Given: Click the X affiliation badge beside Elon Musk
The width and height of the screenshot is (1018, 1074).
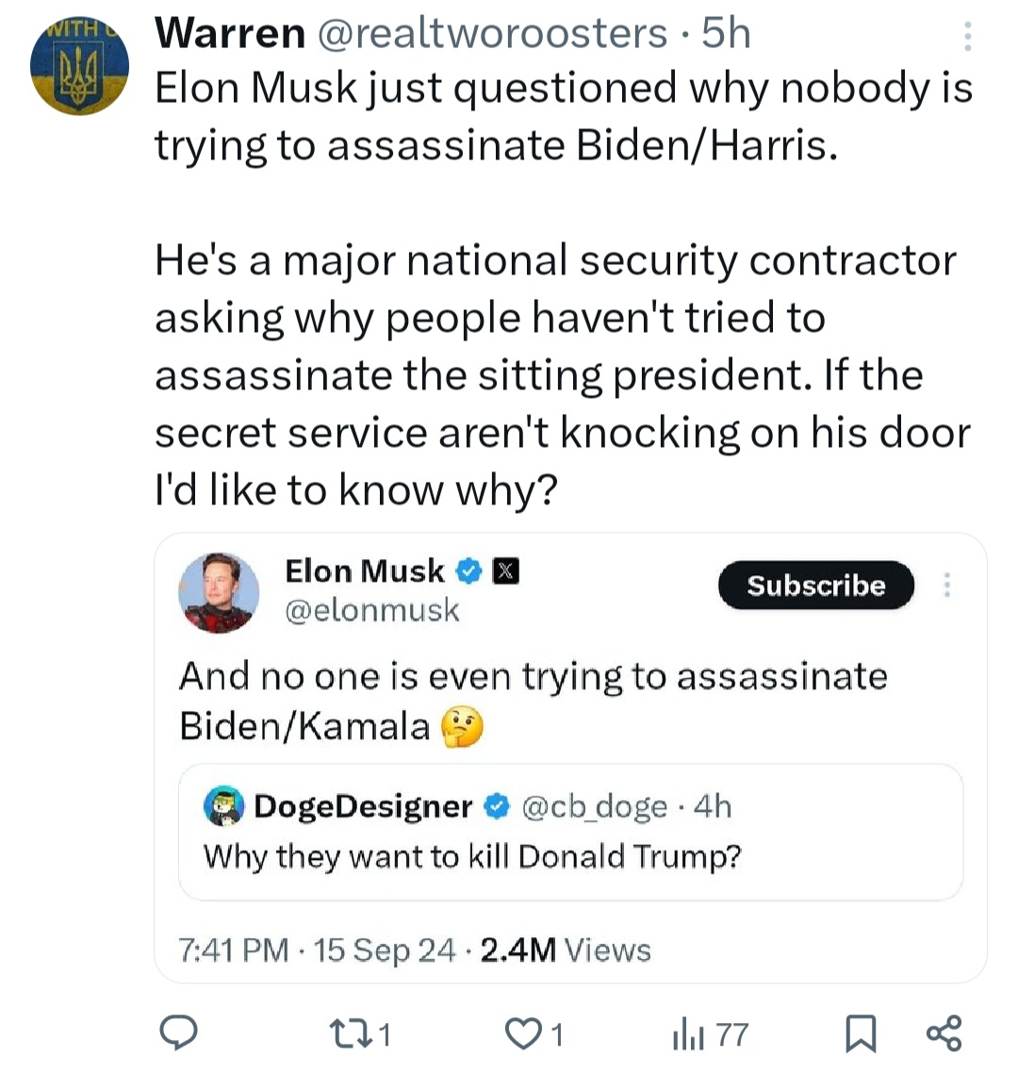Looking at the screenshot, I should click(x=506, y=570).
